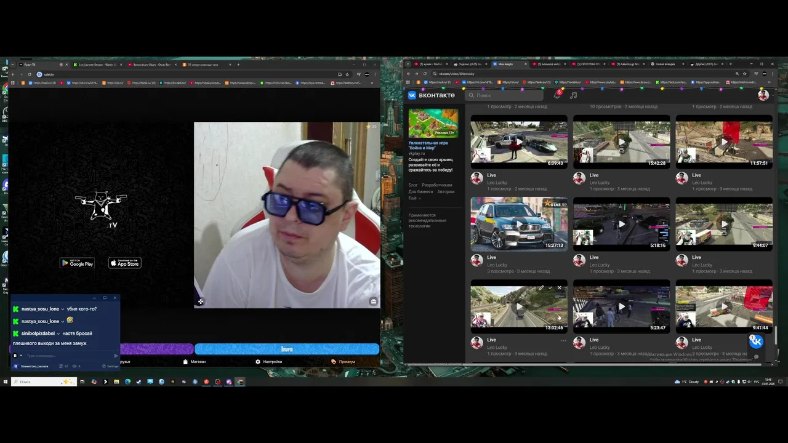
Task: Open three-dots menu under 13:02:06 video
Action: [x=563, y=340]
